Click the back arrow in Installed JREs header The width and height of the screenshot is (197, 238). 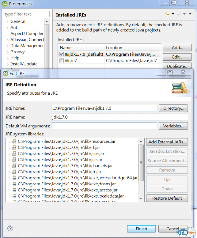pos(167,14)
